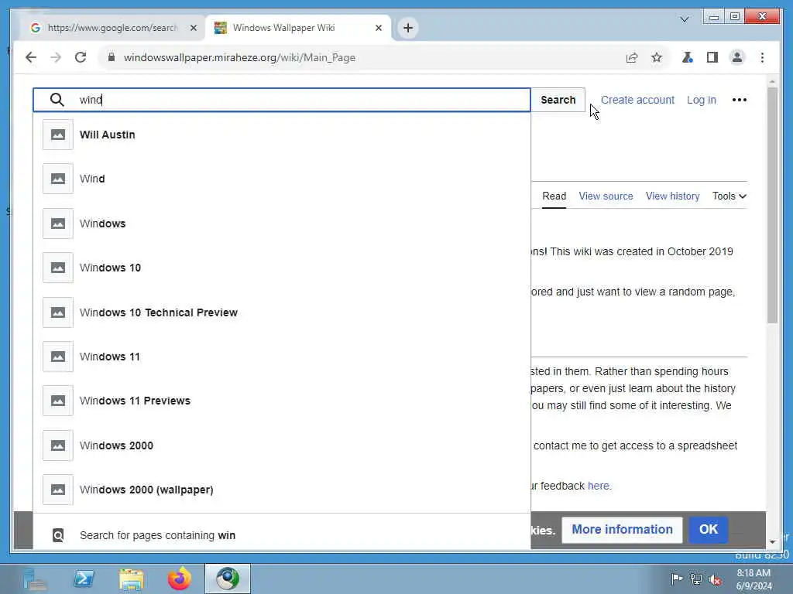Screen dimensions: 793x594
Task: Click the full-text search page icon
Action: point(58,535)
